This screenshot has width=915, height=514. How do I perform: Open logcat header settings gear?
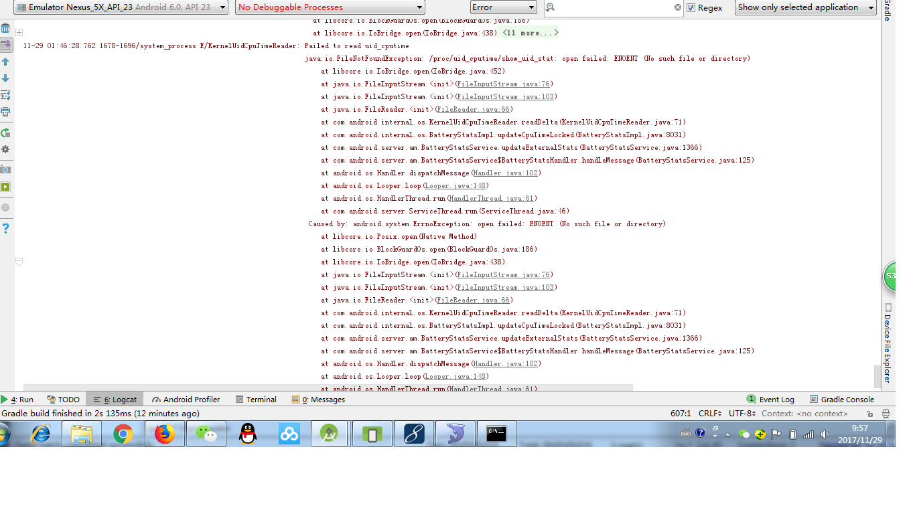coord(7,150)
